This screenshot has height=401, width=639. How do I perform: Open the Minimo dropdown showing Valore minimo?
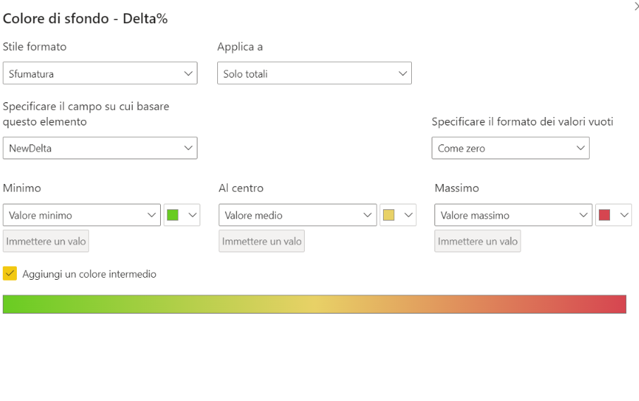click(82, 215)
